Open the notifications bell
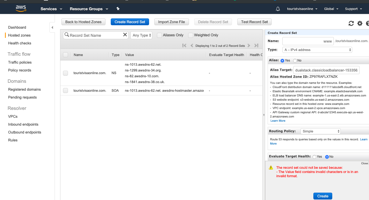369x200 pixels. [278, 9]
